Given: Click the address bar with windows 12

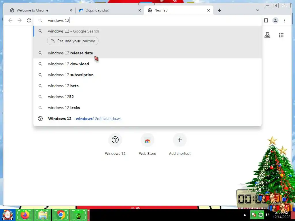Looking at the screenshot, I should (147, 20).
